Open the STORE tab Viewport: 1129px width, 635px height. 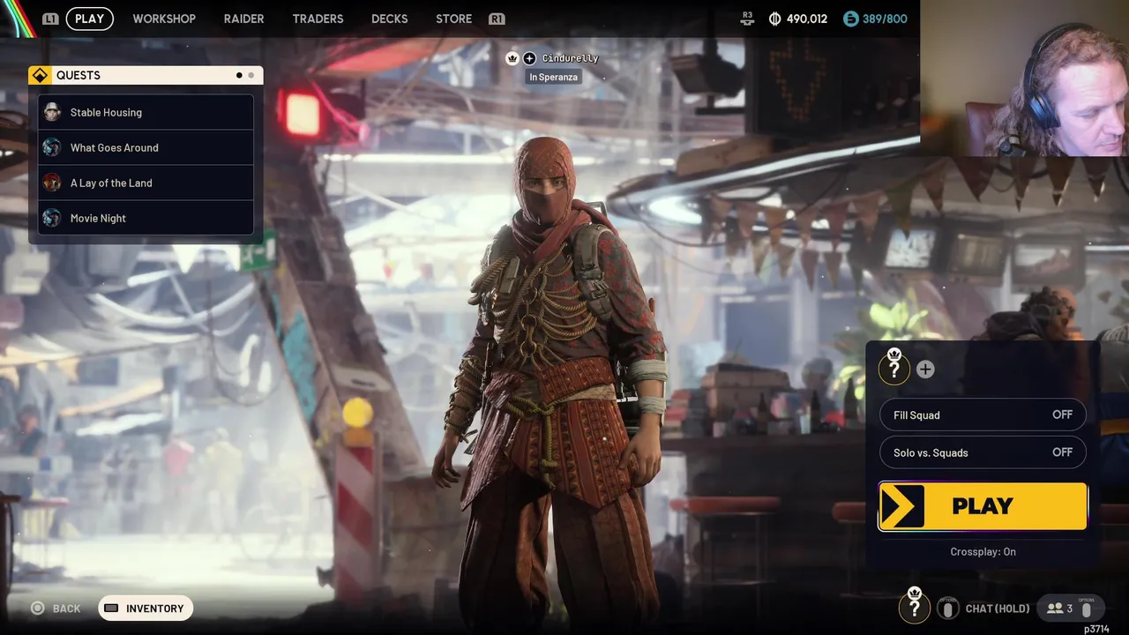click(453, 19)
